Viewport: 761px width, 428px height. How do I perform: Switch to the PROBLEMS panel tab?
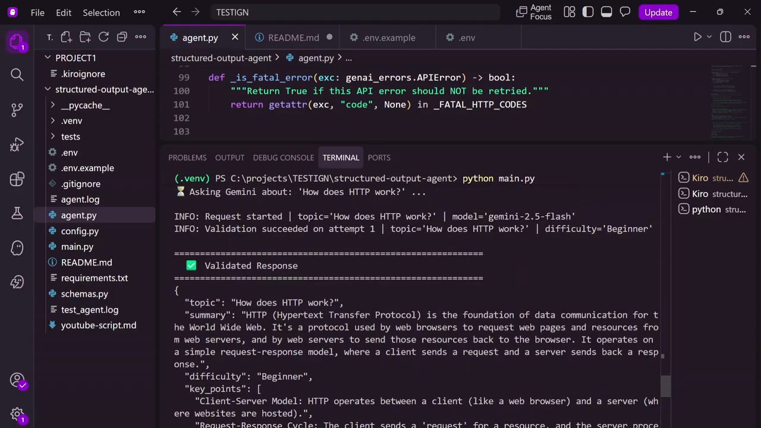pyautogui.click(x=187, y=158)
